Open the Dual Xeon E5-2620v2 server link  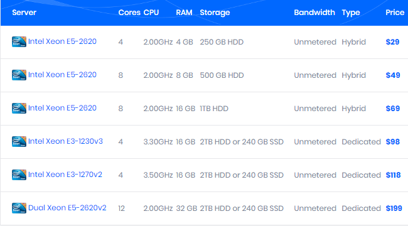[67, 208]
